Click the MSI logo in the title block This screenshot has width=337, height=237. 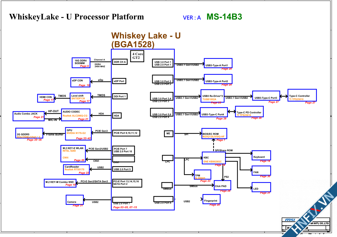[x=290, y=220]
